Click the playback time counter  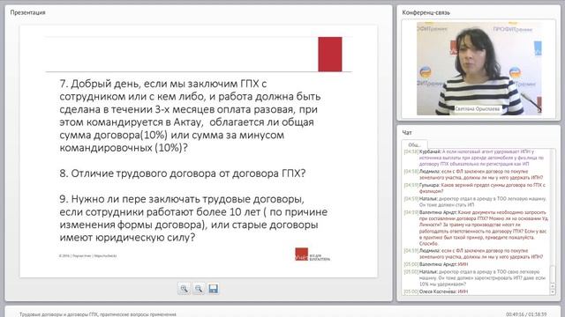[526, 314]
